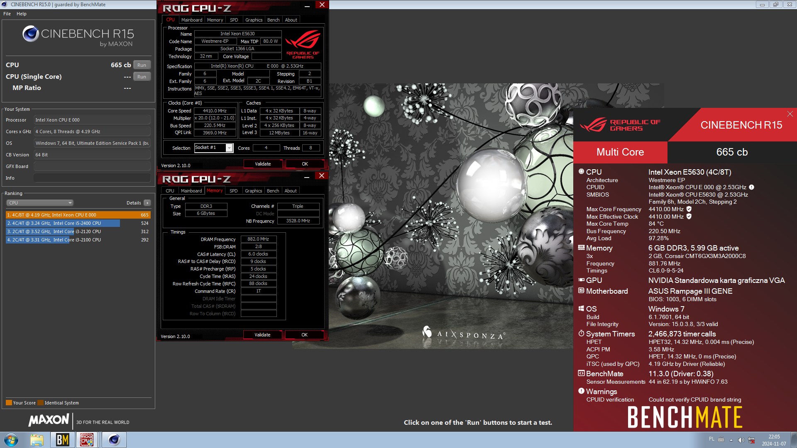Run the CPU multi-core test
The width and height of the screenshot is (797, 448).
pyautogui.click(x=142, y=65)
